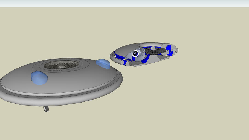Select the small ring beneath the large saucer

pos(46,109)
